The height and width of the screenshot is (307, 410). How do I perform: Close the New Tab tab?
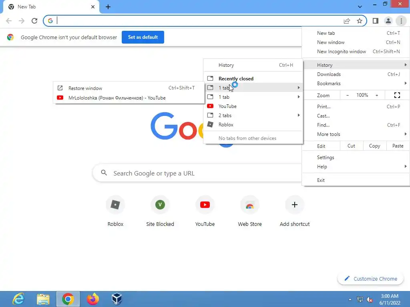point(93,7)
